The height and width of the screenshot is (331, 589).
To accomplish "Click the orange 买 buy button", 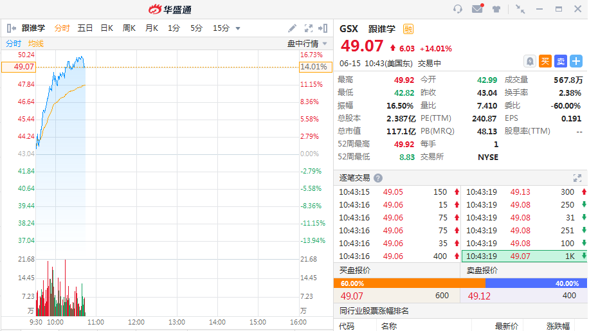I will pos(545,61).
